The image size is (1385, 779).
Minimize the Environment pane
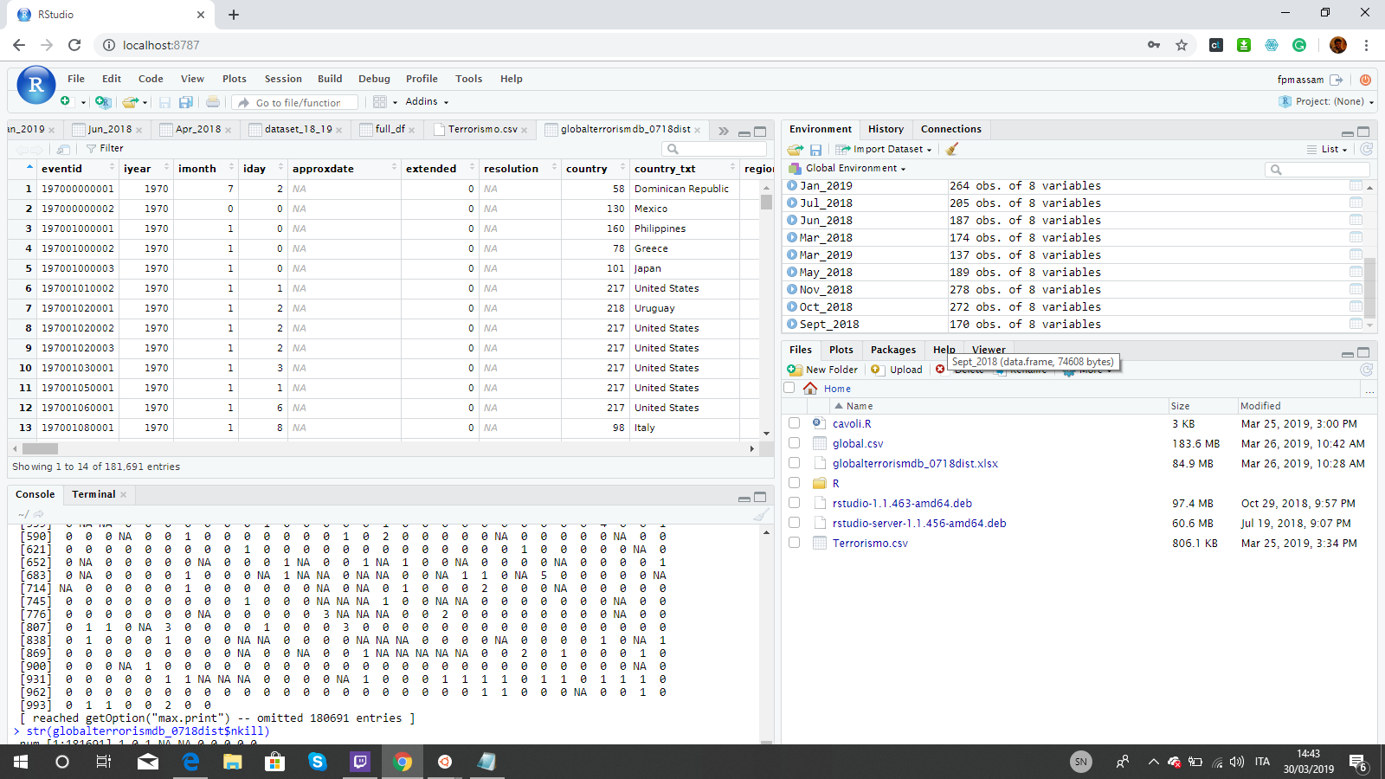pyautogui.click(x=1348, y=132)
